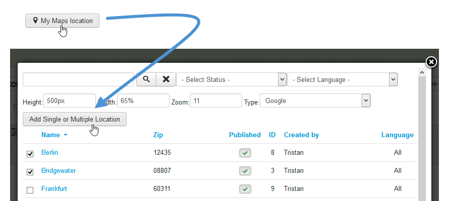This screenshot has width=449, height=201.
Task: Sort the table by Published column
Action: pyautogui.click(x=245, y=135)
